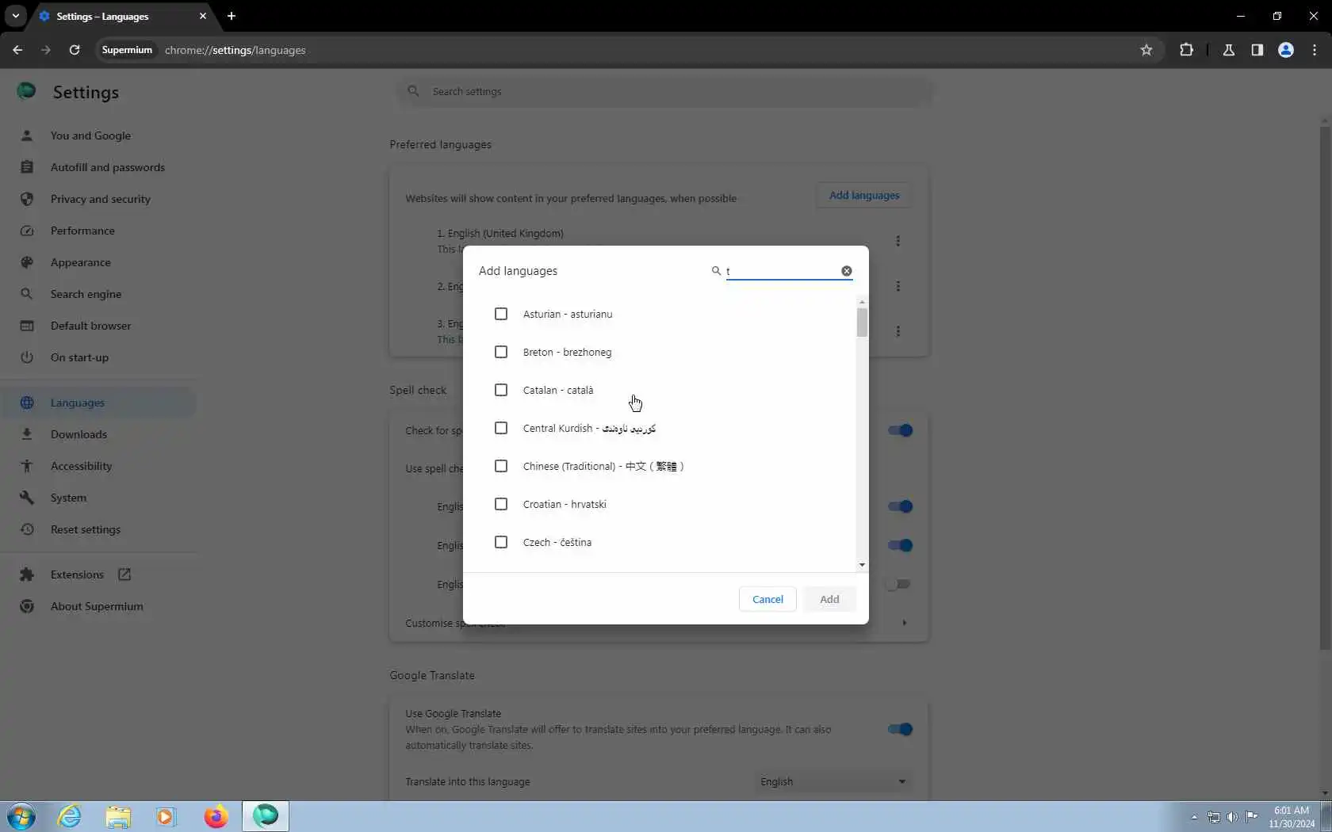This screenshot has height=832, width=1332.
Task: Open Windows Media Player from the taskbar
Action: coord(166,816)
